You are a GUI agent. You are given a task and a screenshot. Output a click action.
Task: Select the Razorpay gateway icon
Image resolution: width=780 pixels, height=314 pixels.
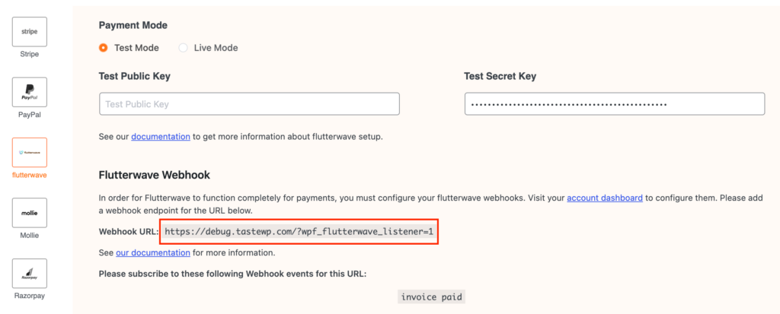click(x=30, y=273)
